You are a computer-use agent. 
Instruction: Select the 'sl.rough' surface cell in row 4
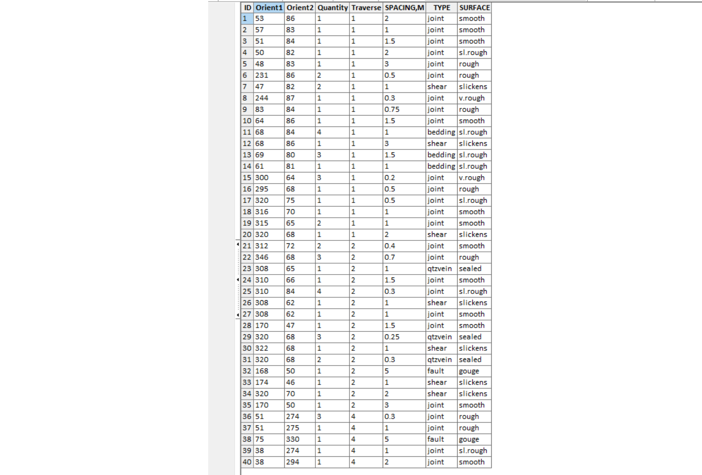coord(474,53)
